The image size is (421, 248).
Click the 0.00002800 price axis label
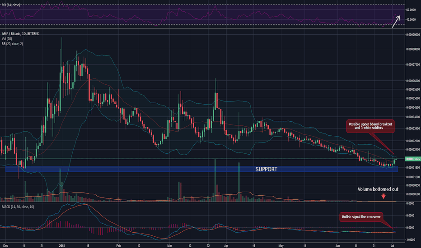[413, 141]
